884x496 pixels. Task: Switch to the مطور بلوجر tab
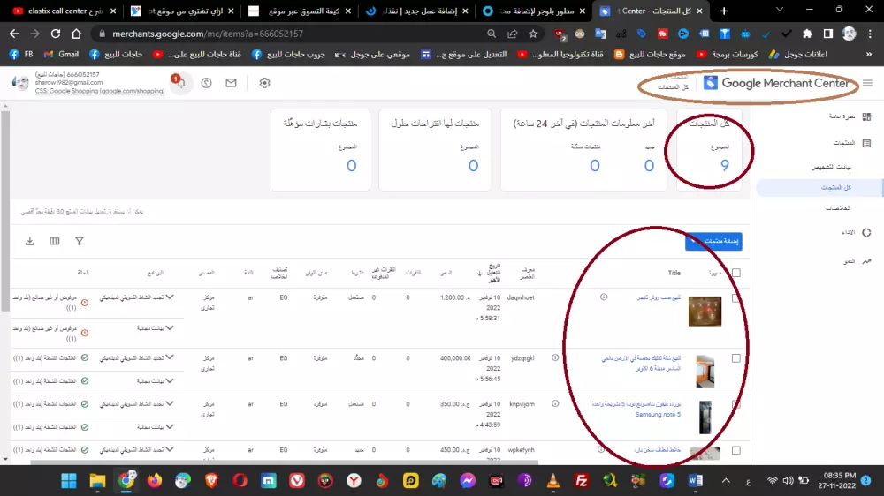533,11
